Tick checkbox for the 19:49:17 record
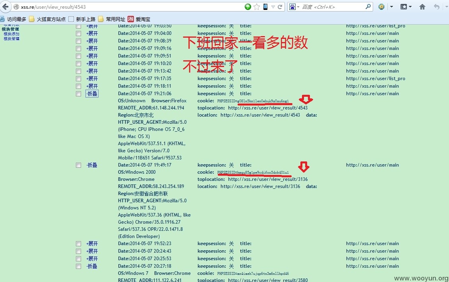Image resolution: width=449 pixels, height=282 pixels. coord(78,165)
